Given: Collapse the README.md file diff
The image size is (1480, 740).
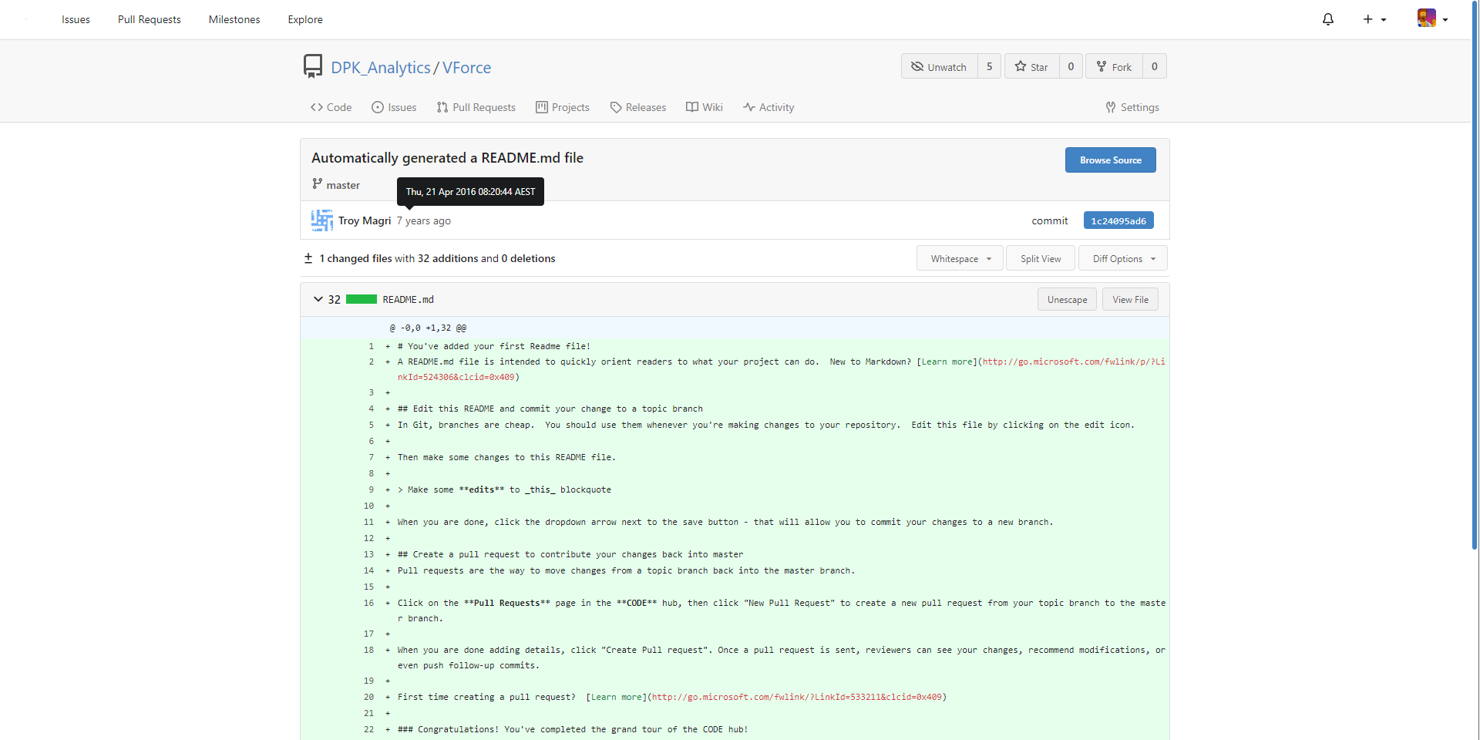Looking at the screenshot, I should coord(318,299).
